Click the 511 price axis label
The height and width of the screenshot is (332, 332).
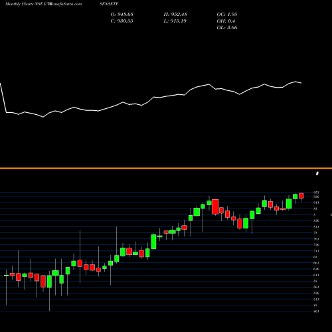click(316, 299)
